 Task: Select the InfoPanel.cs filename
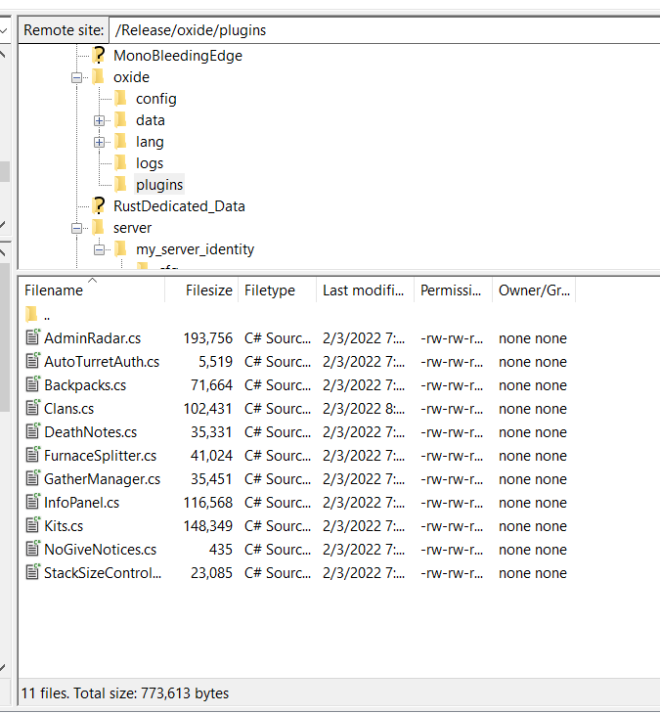(x=82, y=503)
